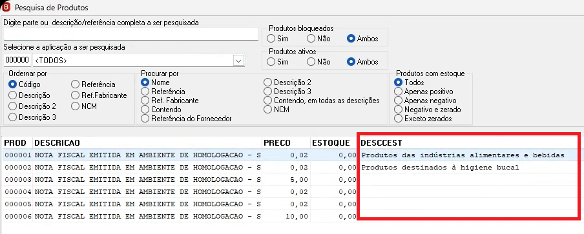The image size is (584, 234).
Task: Click the PRECO column header
Action: pos(286,143)
